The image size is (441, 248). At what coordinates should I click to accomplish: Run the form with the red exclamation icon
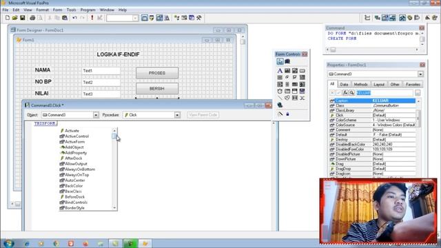click(92, 18)
